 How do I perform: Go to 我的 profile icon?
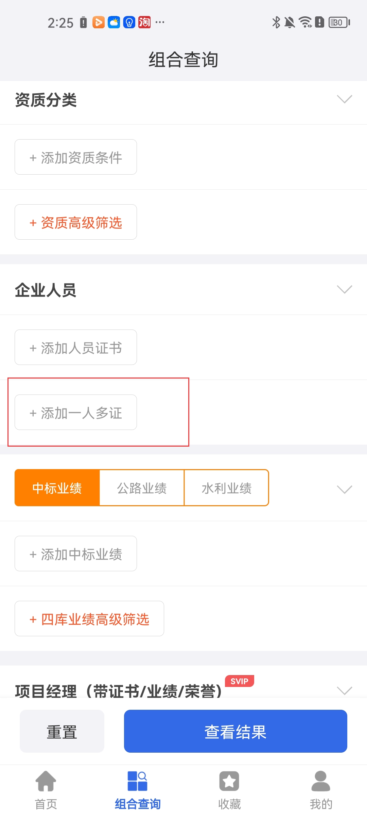pyautogui.click(x=321, y=781)
